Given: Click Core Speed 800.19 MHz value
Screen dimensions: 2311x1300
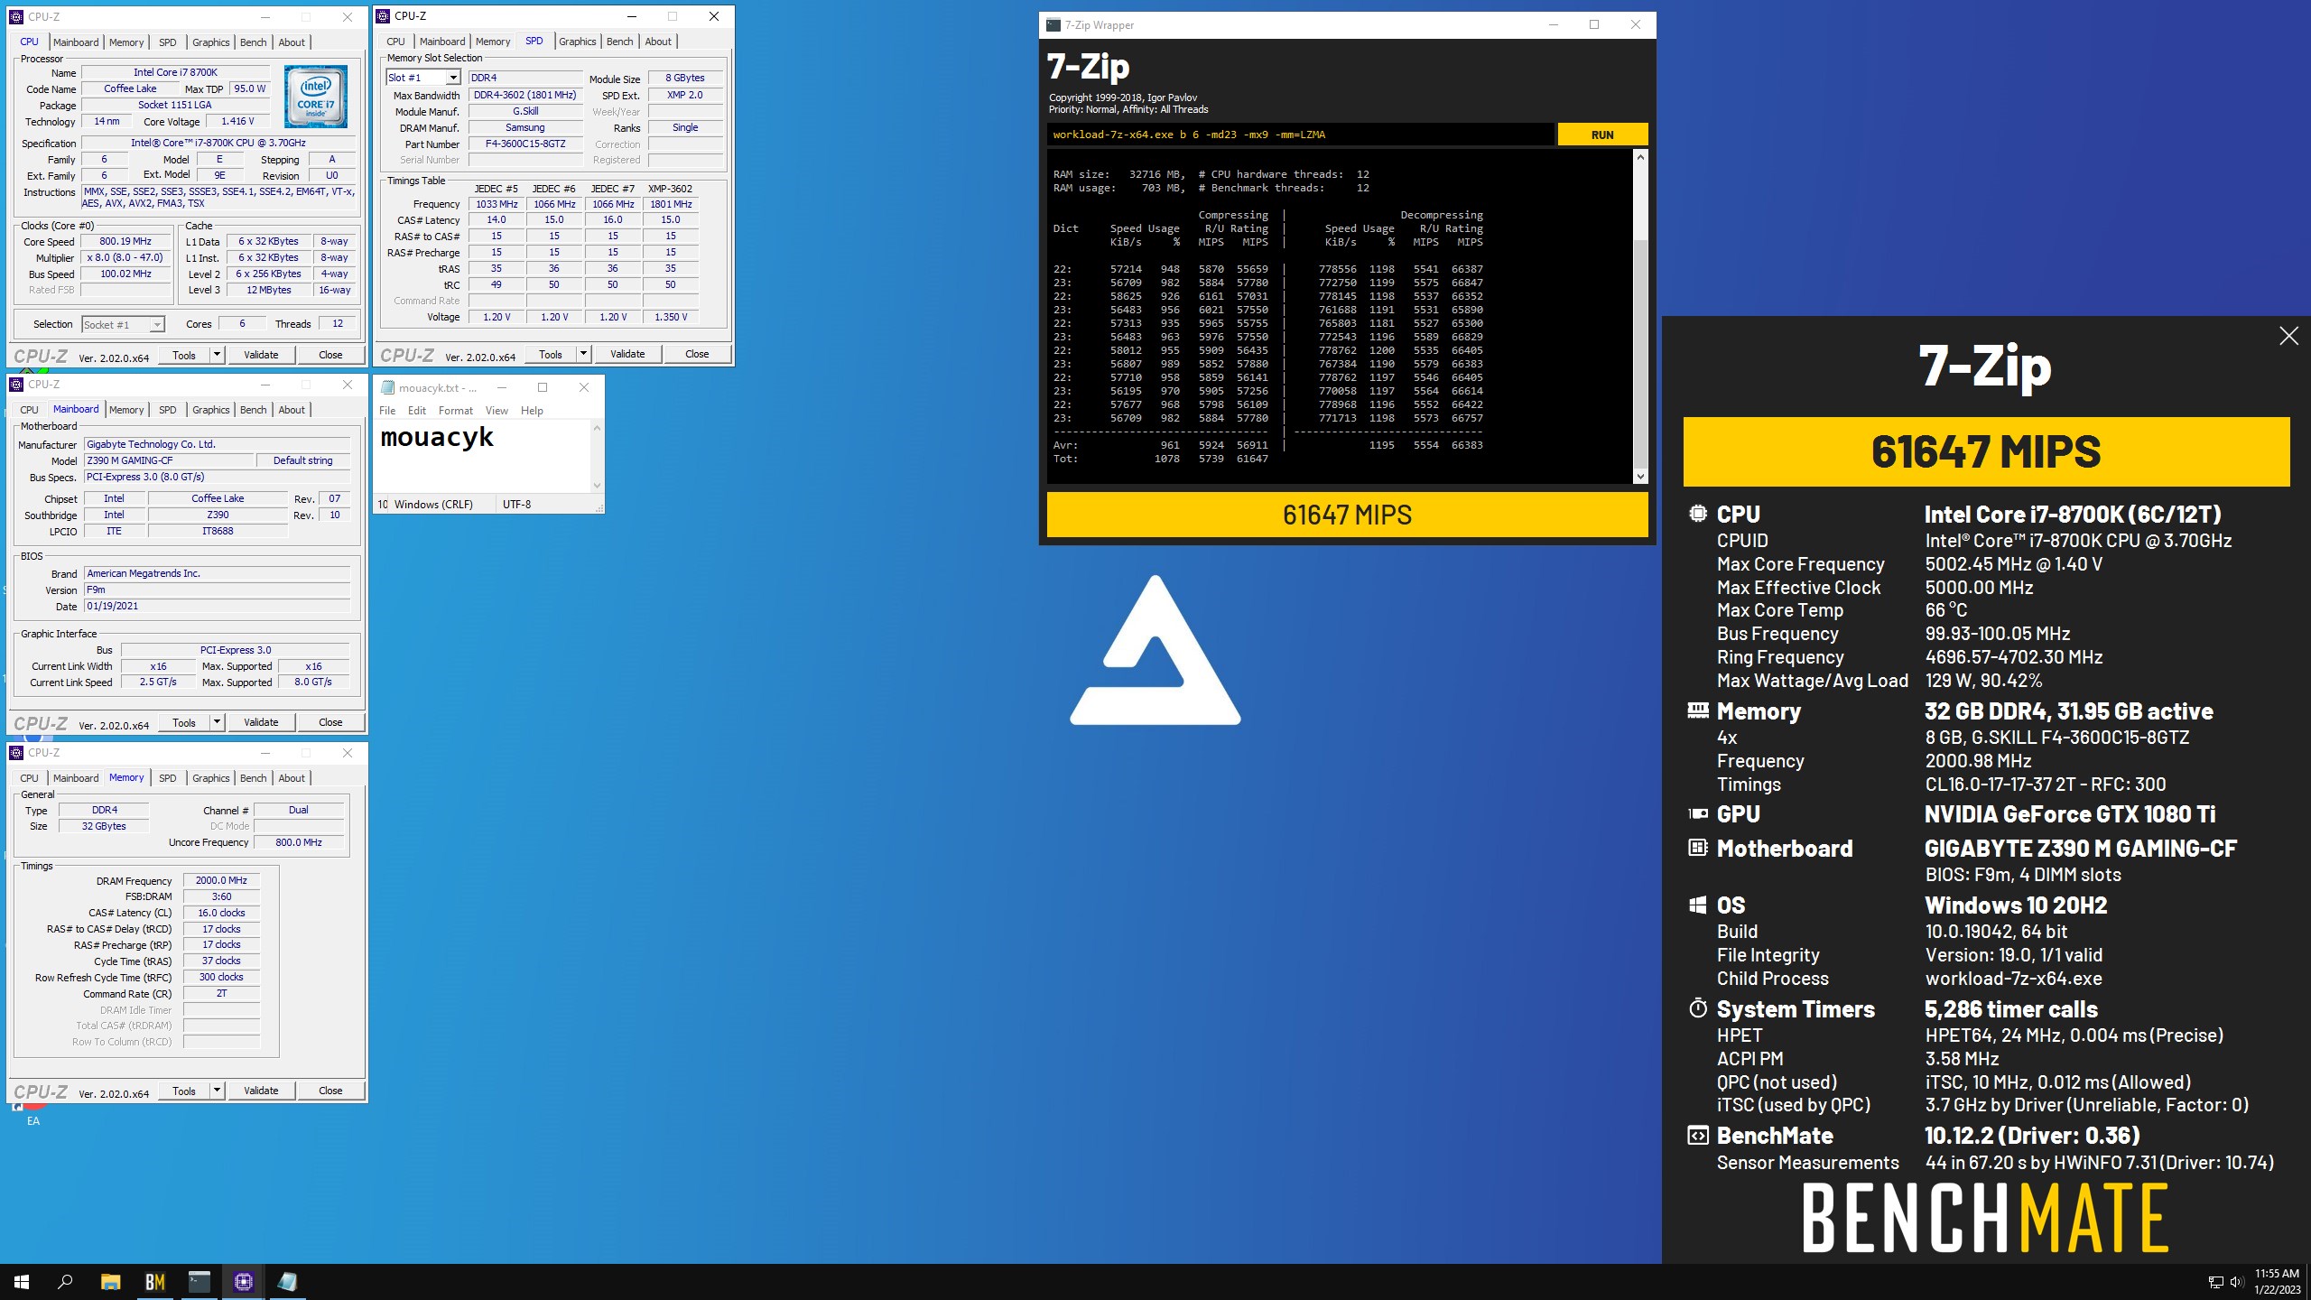Looking at the screenshot, I should pos(125,241).
